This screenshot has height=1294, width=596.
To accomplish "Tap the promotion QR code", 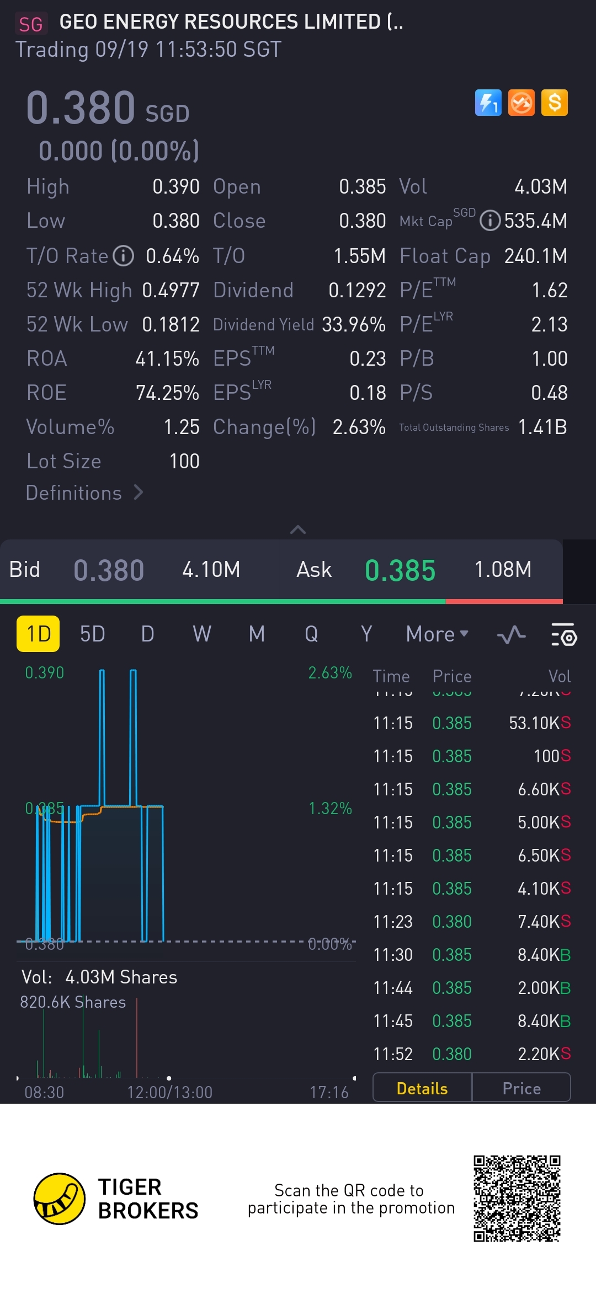I will (x=517, y=1199).
